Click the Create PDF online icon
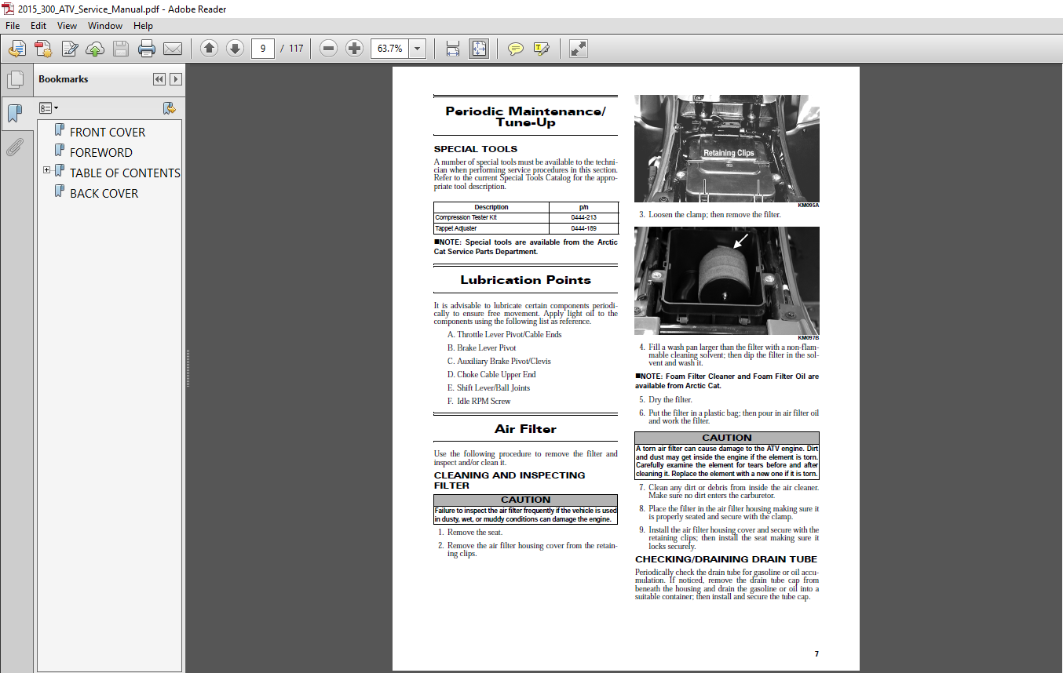Screen dimensions: 1063x673 click(43, 49)
